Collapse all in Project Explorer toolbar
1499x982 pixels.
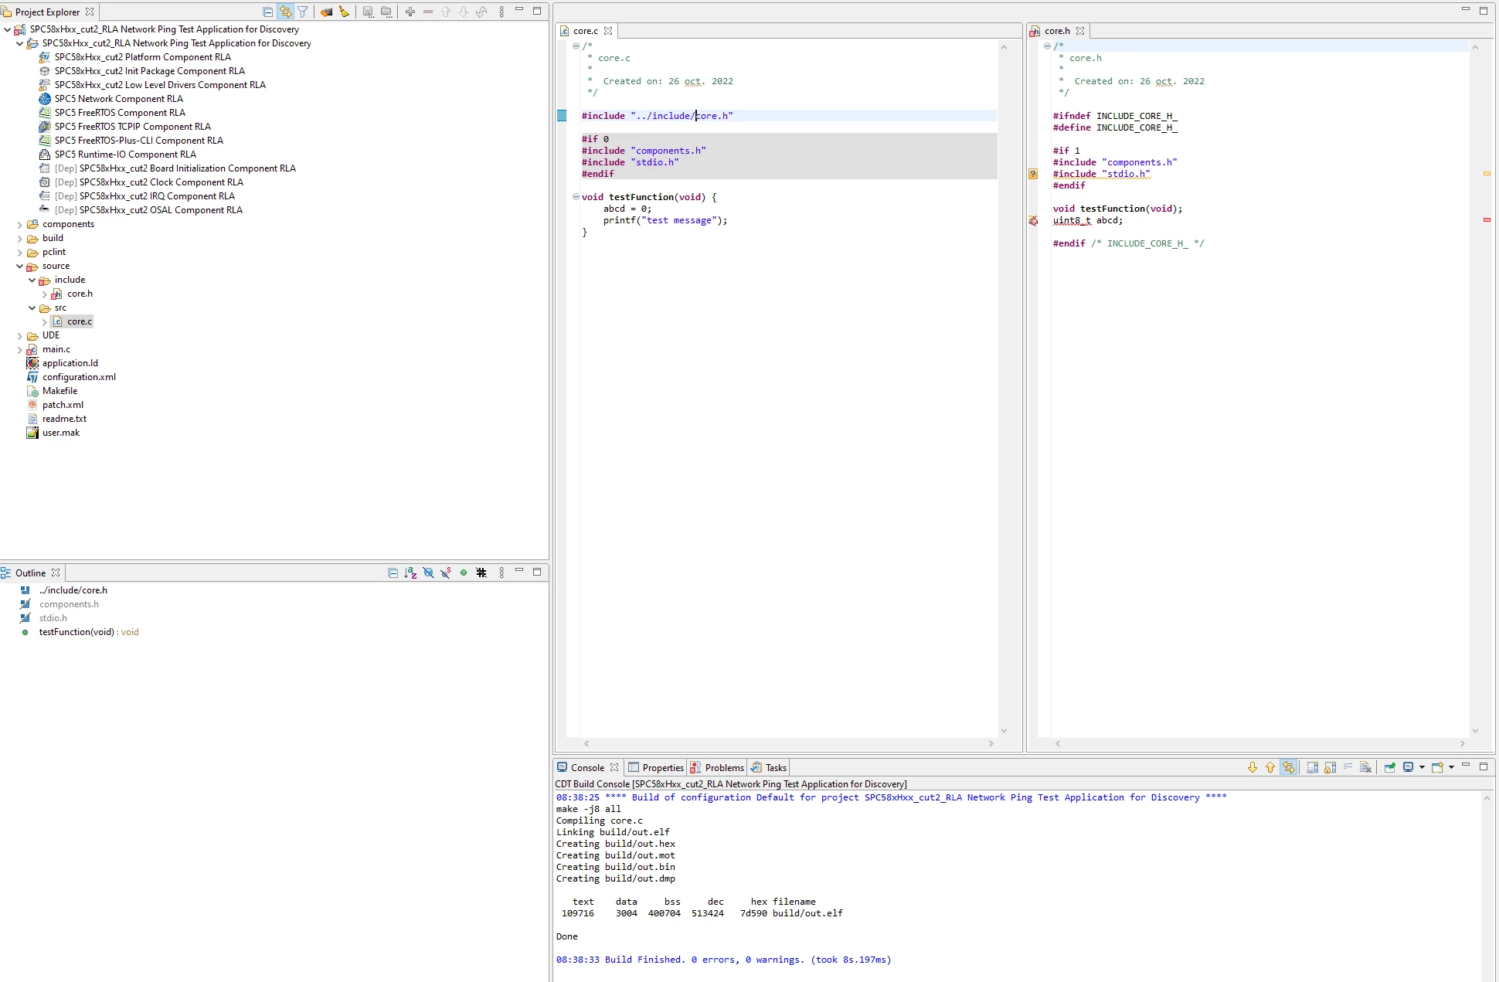click(x=267, y=12)
